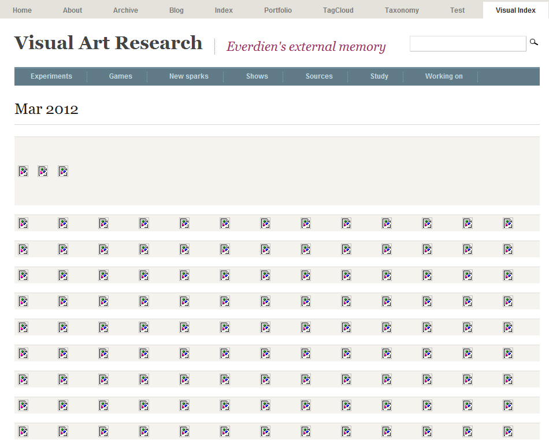Go to the Taxonomy tab
Viewport: 549px width, 447px height.
pyautogui.click(x=402, y=10)
